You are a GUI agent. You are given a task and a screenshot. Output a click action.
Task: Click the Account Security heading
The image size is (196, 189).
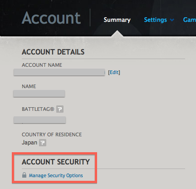point(56,162)
